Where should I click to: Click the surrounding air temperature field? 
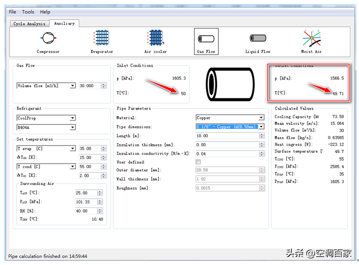[x=89, y=193]
